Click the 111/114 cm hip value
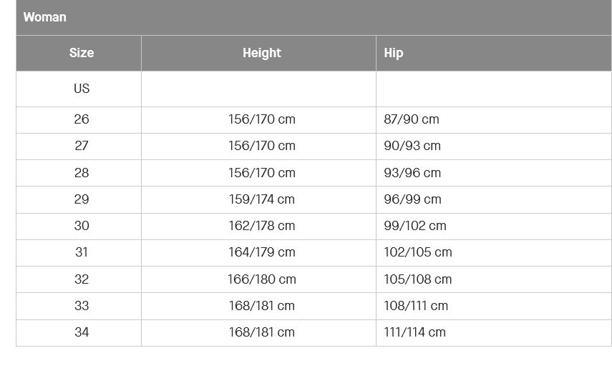The image size is (612, 368). [x=414, y=332]
